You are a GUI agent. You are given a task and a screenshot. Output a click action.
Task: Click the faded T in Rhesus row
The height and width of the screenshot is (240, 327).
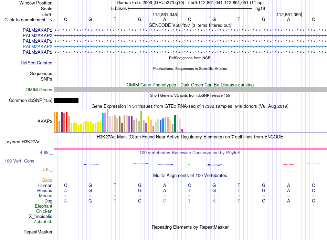click(189, 190)
